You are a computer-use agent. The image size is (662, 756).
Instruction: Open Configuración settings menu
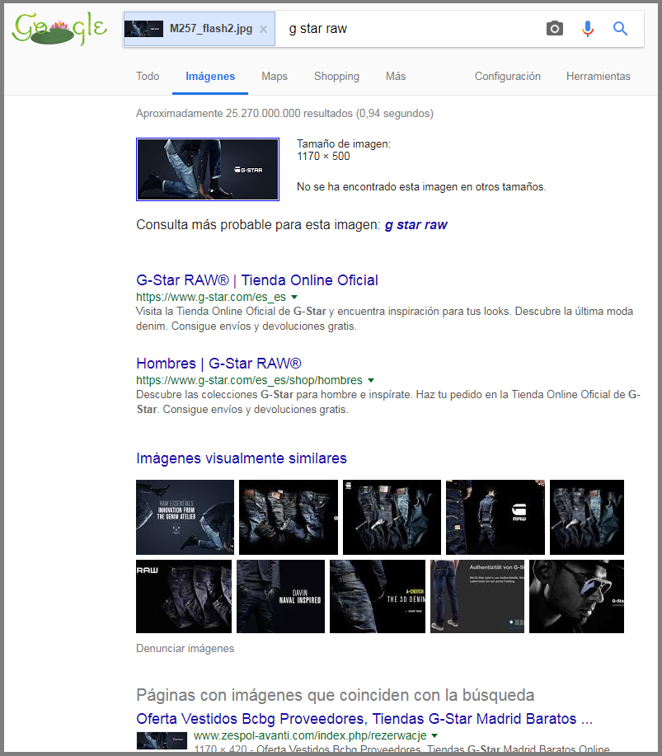(x=507, y=76)
